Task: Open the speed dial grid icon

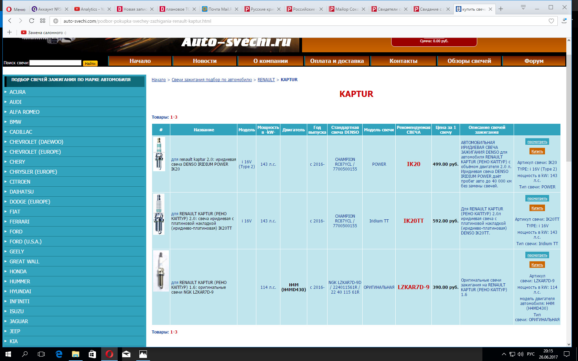Action: (43, 21)
